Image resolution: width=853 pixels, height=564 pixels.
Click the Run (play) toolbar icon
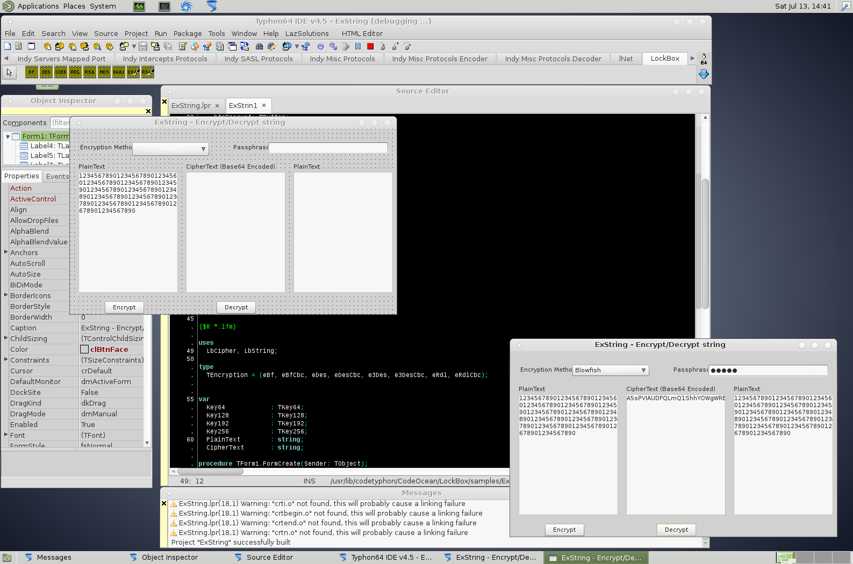(x=346, y=47)
